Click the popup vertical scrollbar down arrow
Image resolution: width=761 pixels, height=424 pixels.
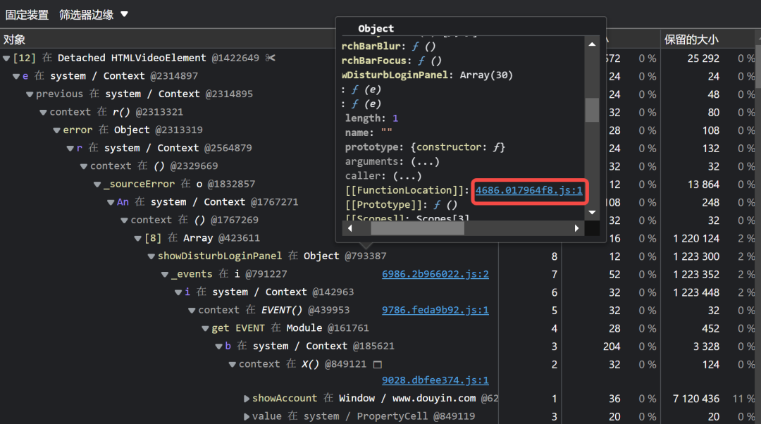pos(592,213)
